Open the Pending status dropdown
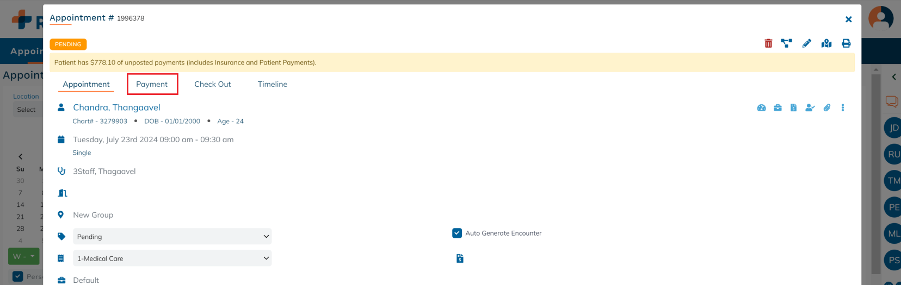The image size is (901, 285). pos(172,237)
